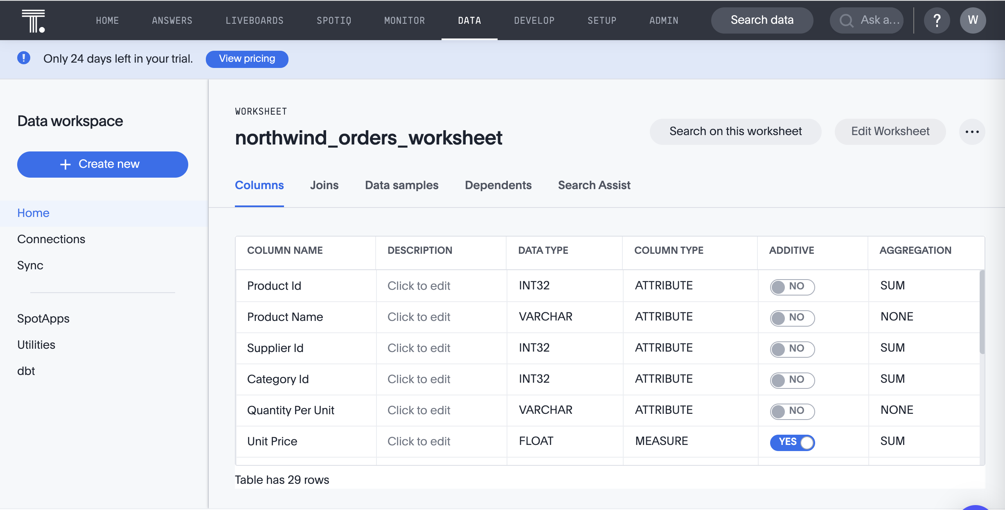
Task: Switch to the Dependents tab
Action: (498, 185)
